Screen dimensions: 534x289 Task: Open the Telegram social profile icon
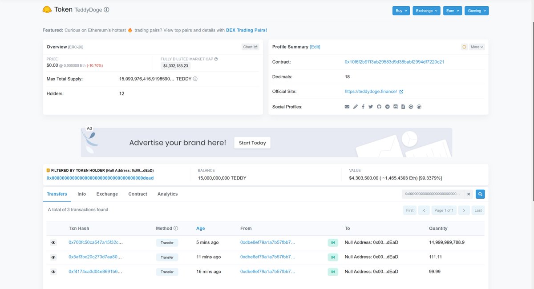click(x=387, y=107)
